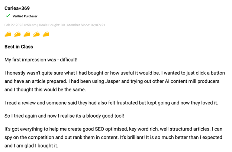232x152 pixels.
Task: Click the "It's got everything" paragraph start
Action: 22,129
